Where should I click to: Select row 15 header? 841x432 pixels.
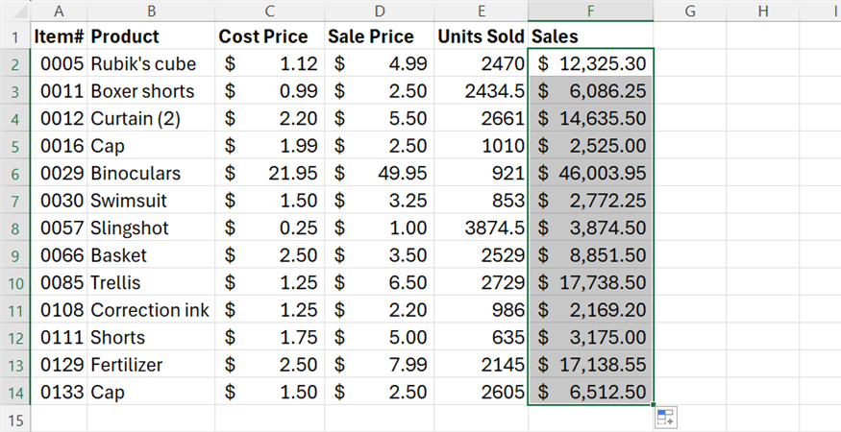(15, 419)
